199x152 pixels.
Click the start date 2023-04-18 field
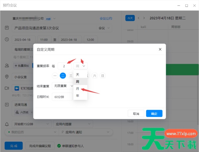coord(24,40)
